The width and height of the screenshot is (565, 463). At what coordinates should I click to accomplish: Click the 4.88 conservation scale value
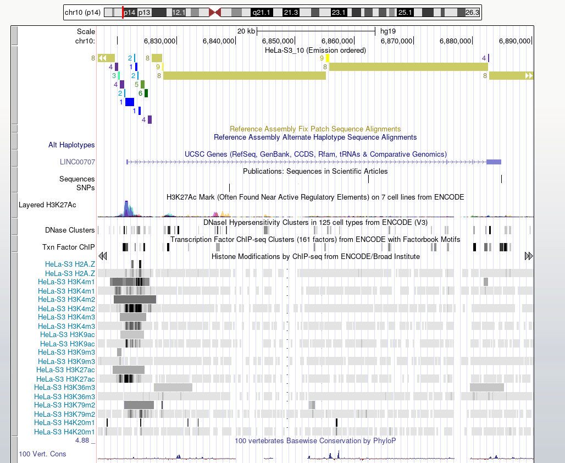82,440
